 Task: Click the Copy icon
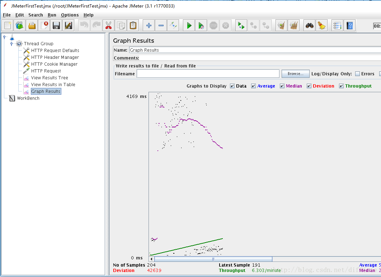[x=121, y=25]
